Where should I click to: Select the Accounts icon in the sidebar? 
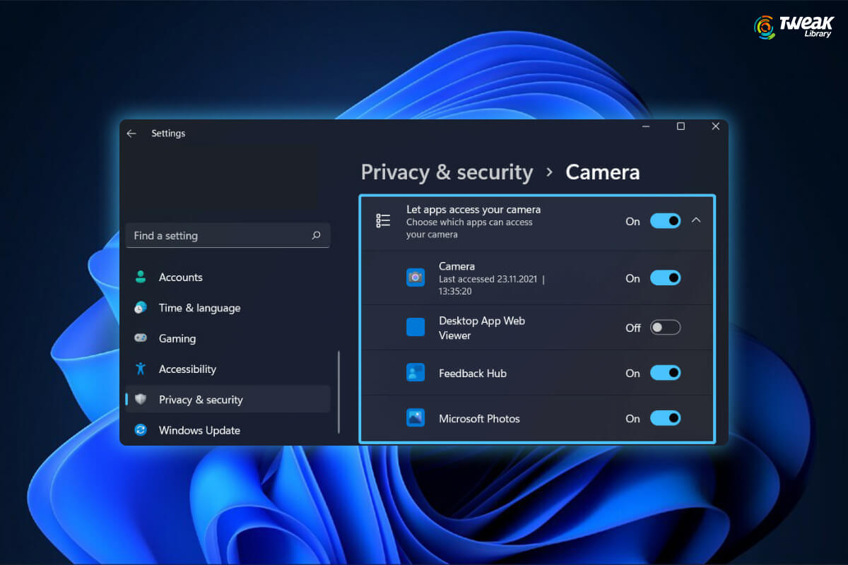click(143, 277)
